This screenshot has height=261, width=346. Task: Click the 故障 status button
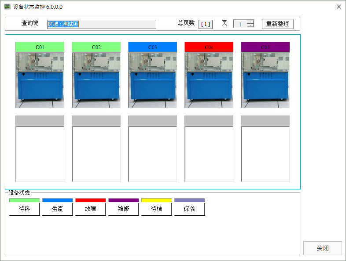click(x=91, y=209)
